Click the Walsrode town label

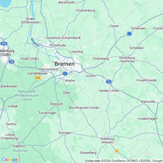click(x=148, y=102)
